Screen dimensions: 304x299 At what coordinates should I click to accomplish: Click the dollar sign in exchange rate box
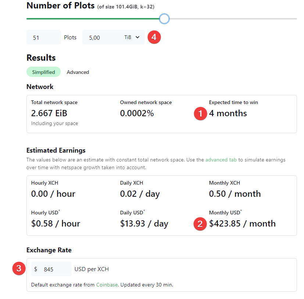click(x=36, y=269)
